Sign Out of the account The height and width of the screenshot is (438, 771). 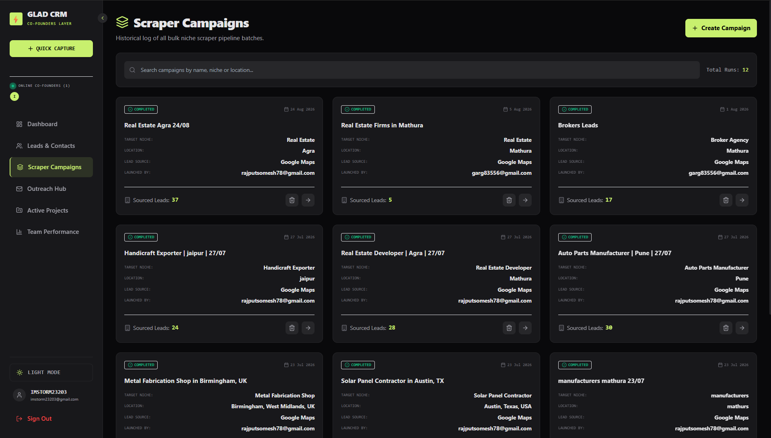point(34,419)
